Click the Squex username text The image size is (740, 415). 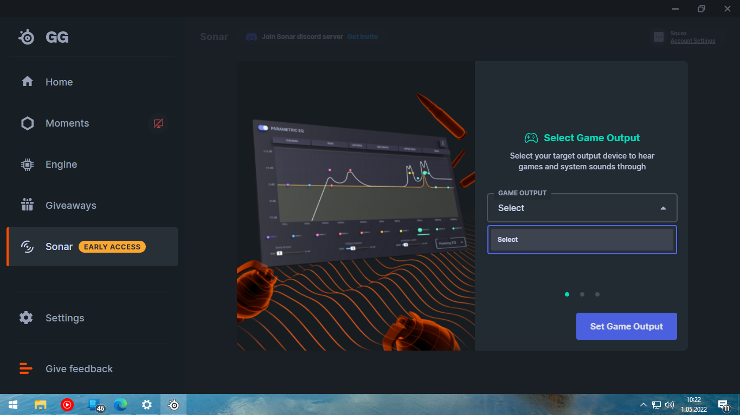tap(679, 34)
